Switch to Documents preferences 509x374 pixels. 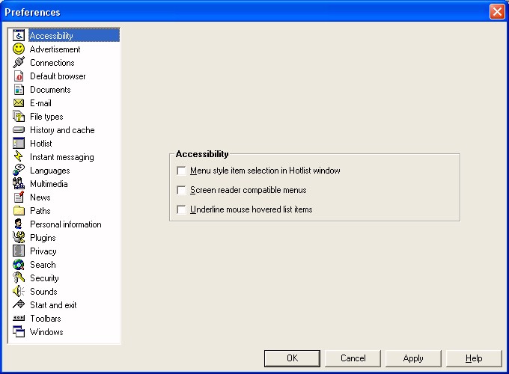[50, 90]
